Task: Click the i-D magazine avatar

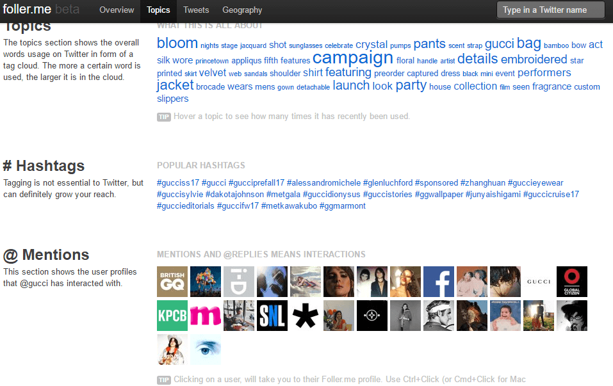Action: tap(239, 282)
